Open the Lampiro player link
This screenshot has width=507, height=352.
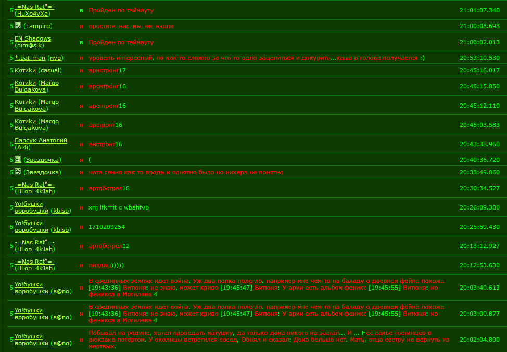pyautogui.click(x=38, y=26)
